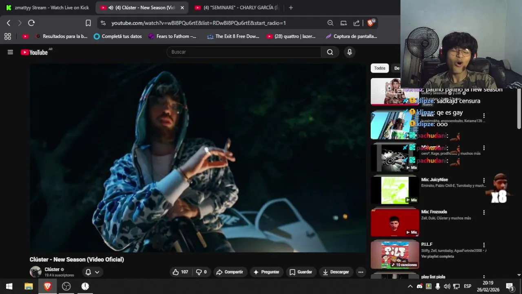This screenshot has width=522, height=294.
Task: Open a new browser tab with plus
Action: [x=291, y=8]
